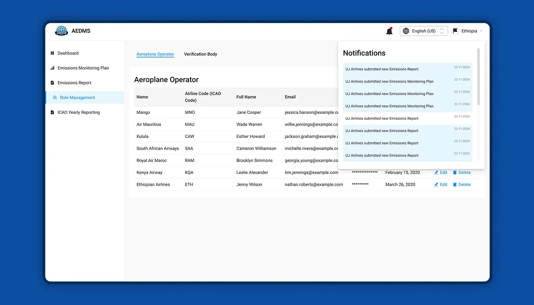Click Delete for Kenya Airway
534x305 pixels.
[x=462, y=173]
